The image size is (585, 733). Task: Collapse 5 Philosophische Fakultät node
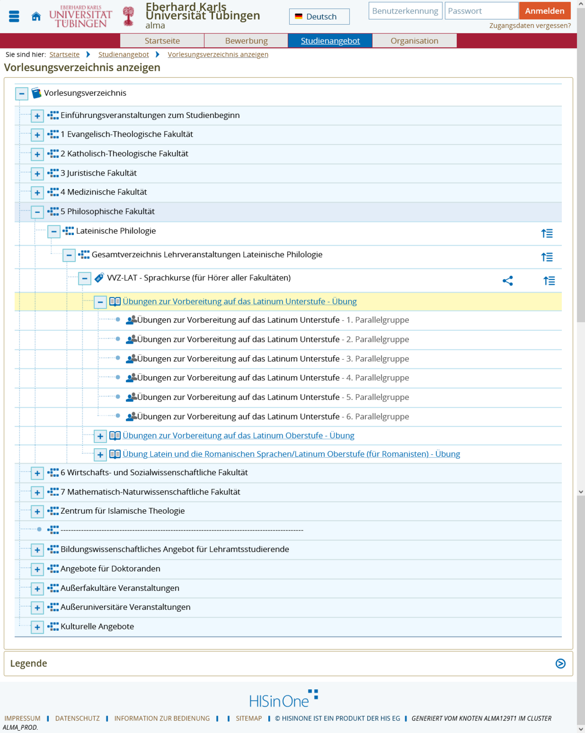pos(37,212)
